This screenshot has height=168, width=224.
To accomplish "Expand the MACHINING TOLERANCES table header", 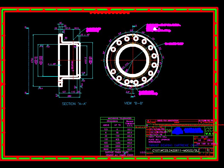I will point(118,118).
